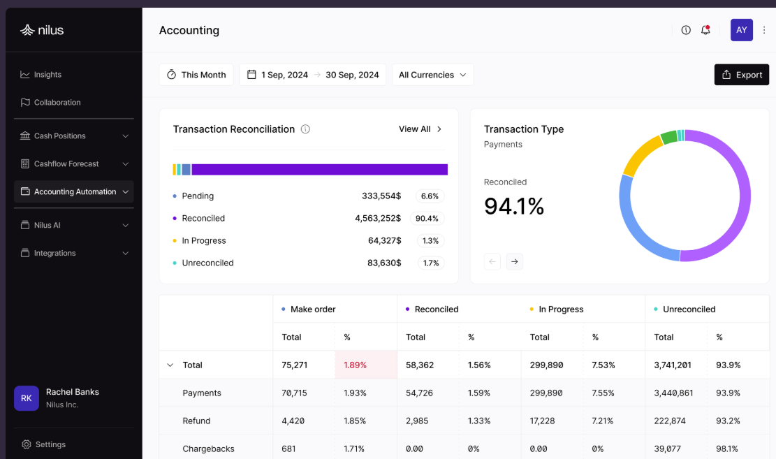Click the Insights chart icon
The height and width of the screenshot is (459, 776).
[24, 74]
